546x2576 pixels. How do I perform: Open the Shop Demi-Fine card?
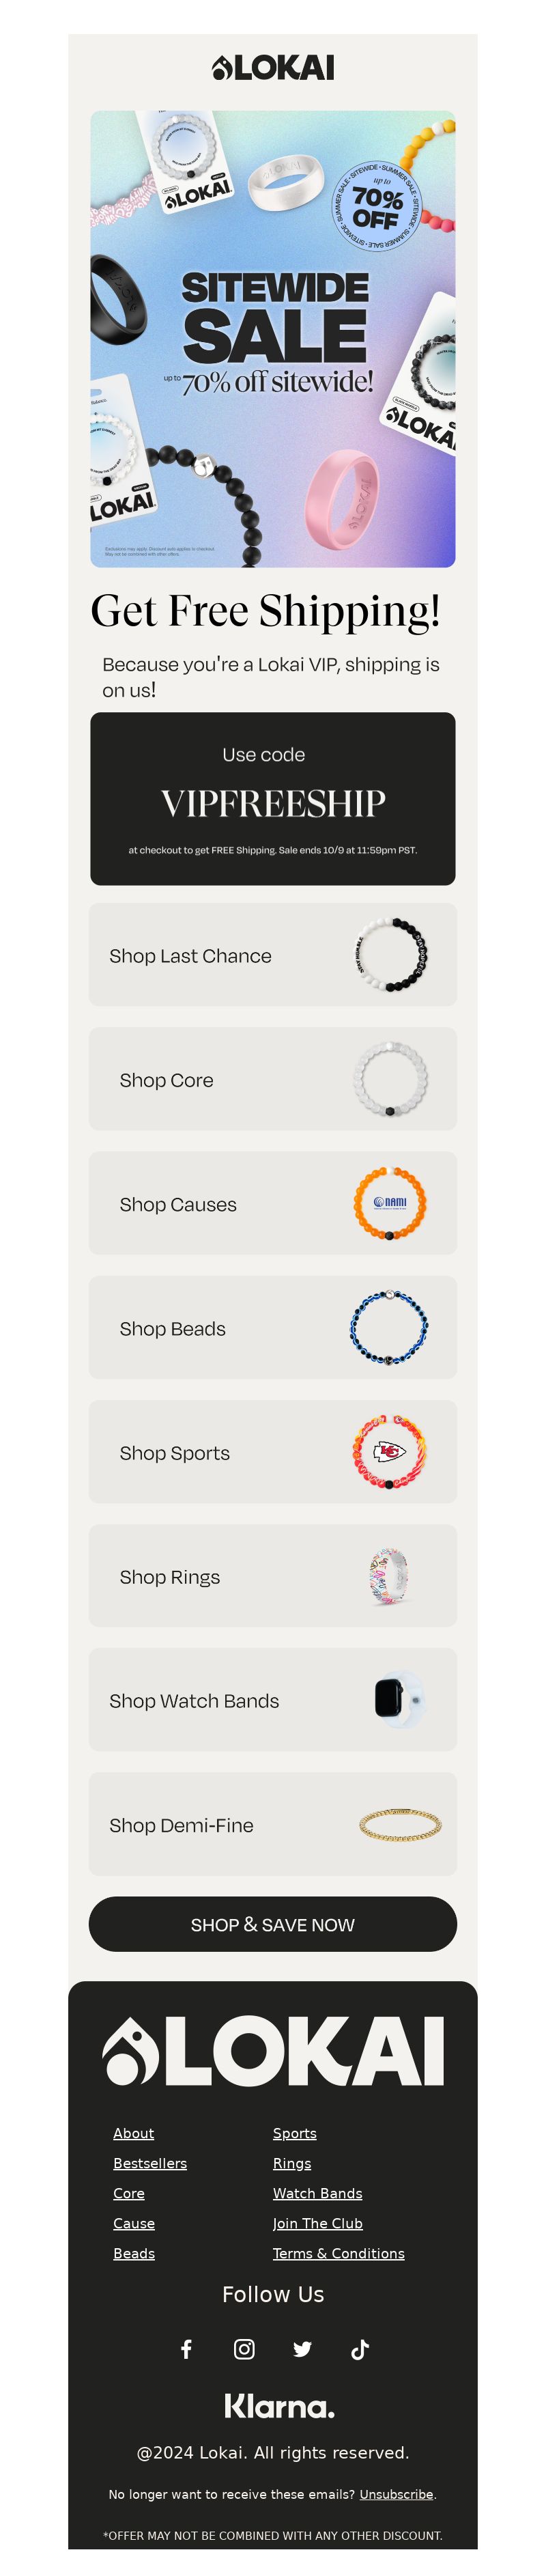273,1824
